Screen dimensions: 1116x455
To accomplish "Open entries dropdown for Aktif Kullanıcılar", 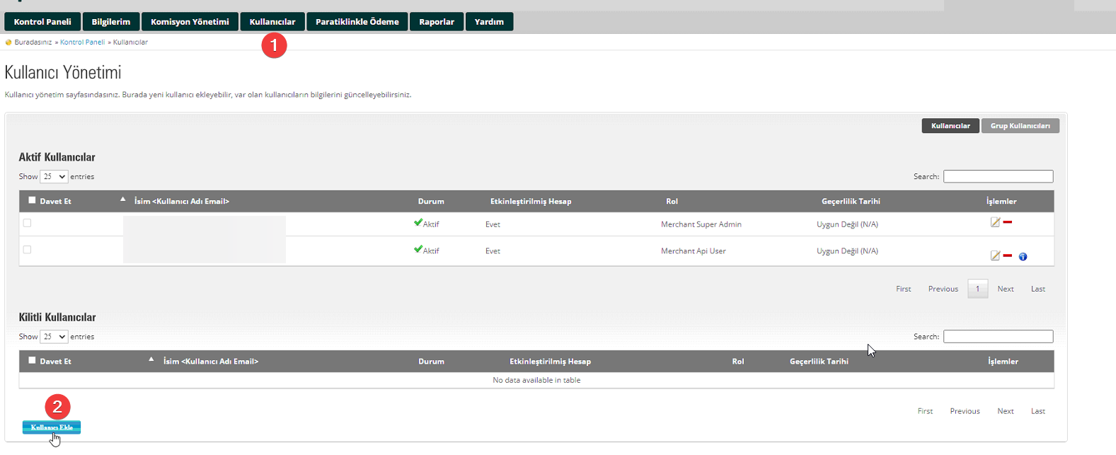I will click(54, 177).
